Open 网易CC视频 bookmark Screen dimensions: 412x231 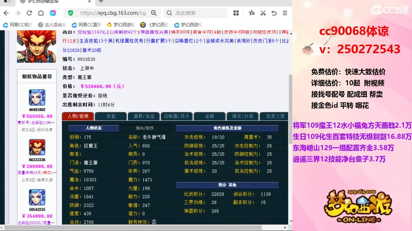(18, 25)
